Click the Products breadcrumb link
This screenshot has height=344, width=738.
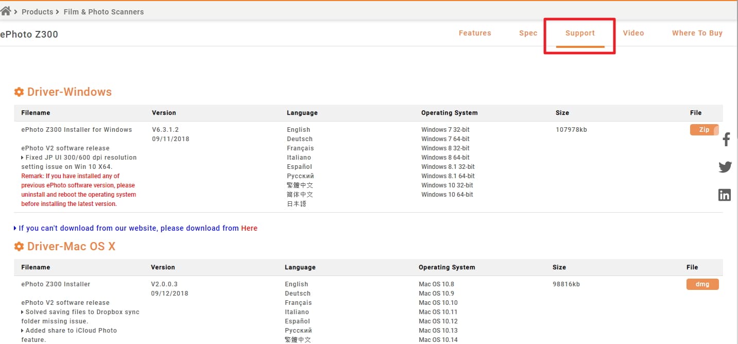point(38,11)
